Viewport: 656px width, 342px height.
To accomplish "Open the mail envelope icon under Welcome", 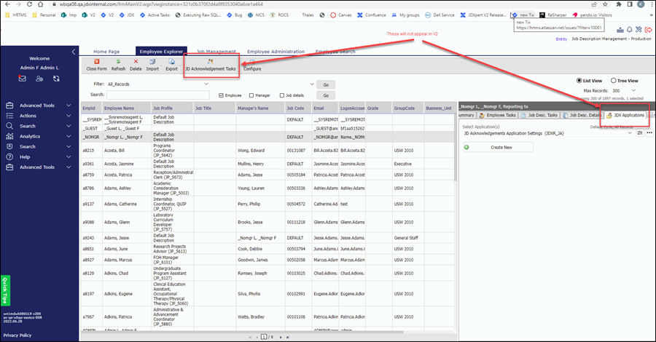I will coord(23,78).
